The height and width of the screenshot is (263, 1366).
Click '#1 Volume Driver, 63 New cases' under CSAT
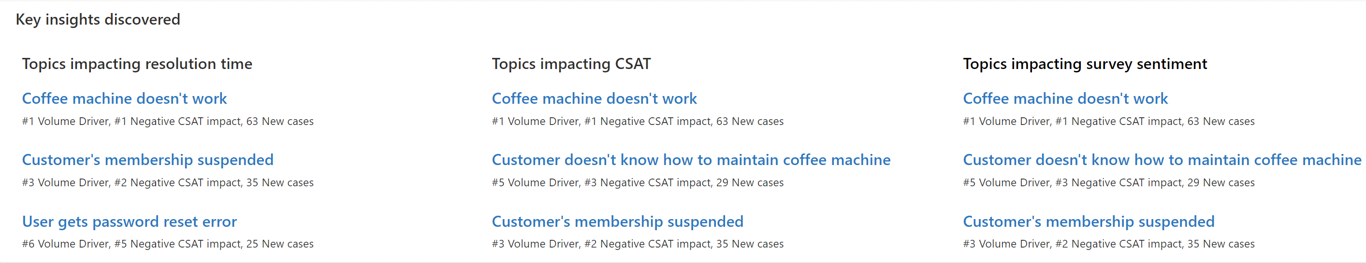tap(638, 121)
